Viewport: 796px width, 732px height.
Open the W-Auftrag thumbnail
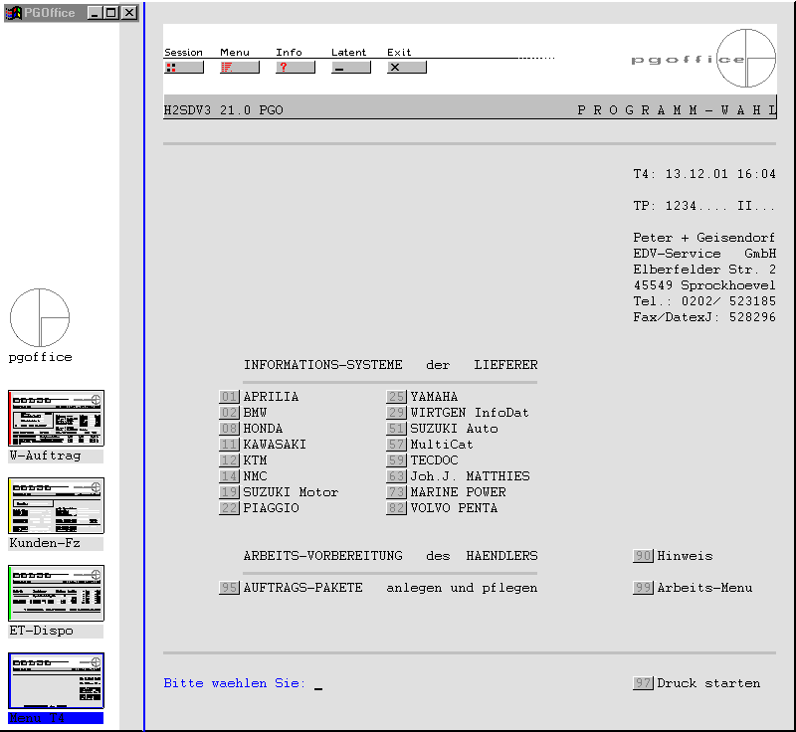(x=56, y=418)
